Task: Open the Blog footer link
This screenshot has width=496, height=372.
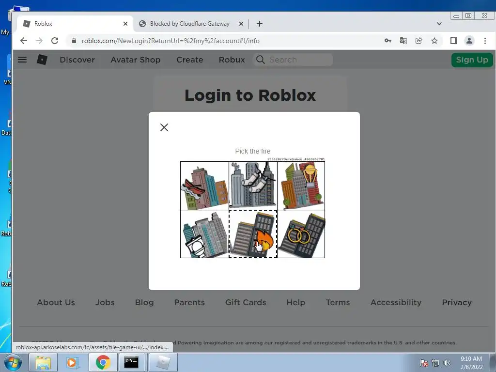Action: pyautogui.click(x=144, y=302)
